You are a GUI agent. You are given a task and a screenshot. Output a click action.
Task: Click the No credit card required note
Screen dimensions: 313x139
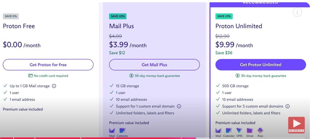[x=48, y=76]
